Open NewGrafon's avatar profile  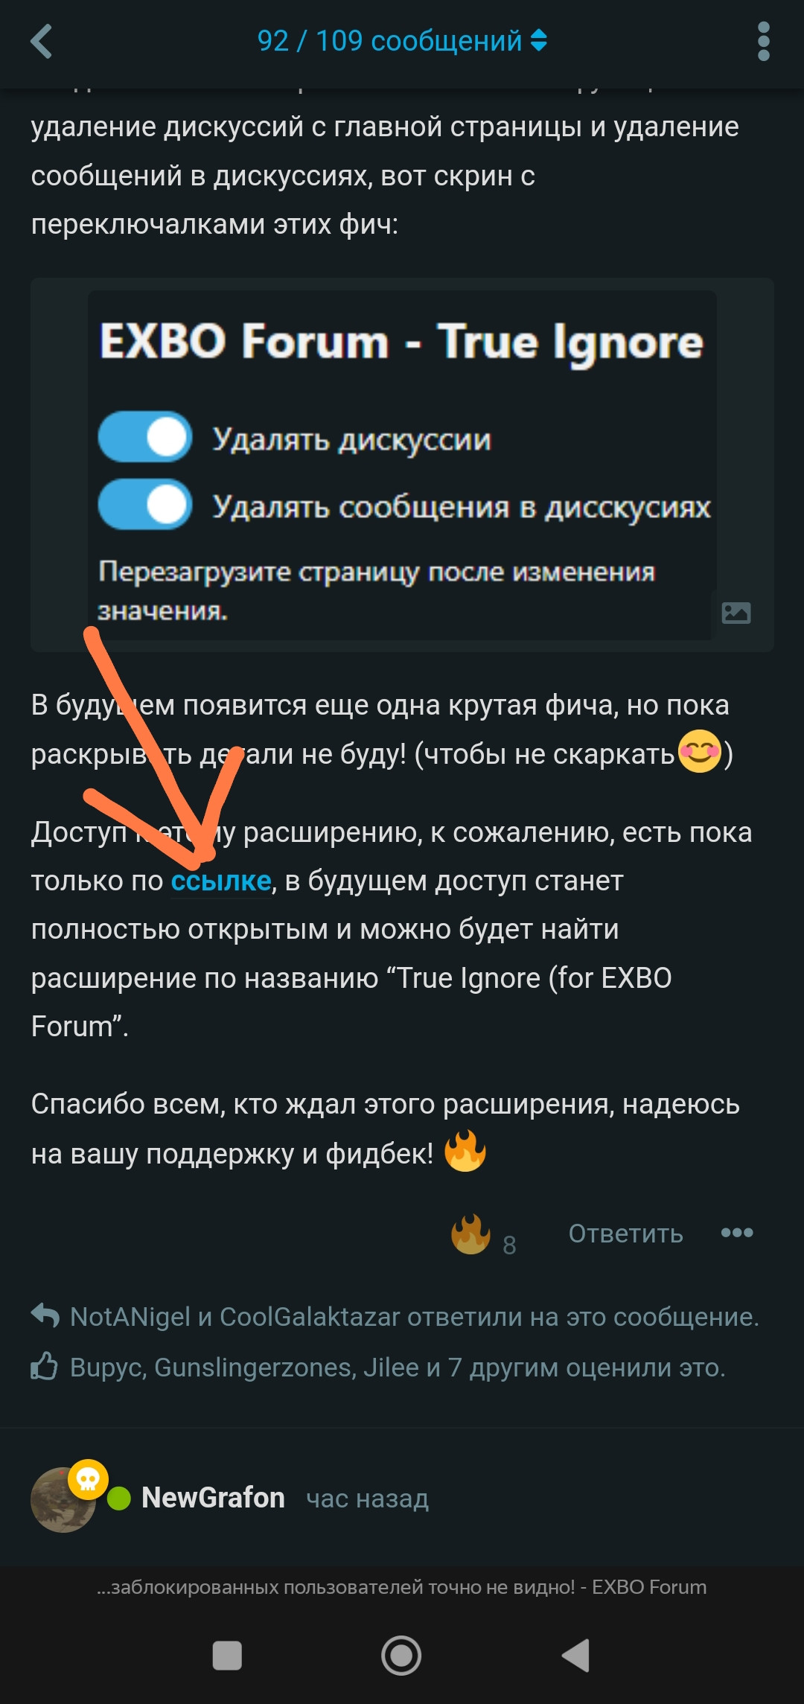pos(63,1499)
